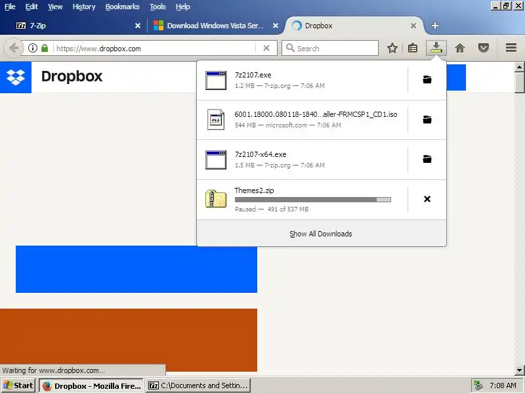
Task: Click Themes2.zip paused download
Action: (x=303, y=200)
